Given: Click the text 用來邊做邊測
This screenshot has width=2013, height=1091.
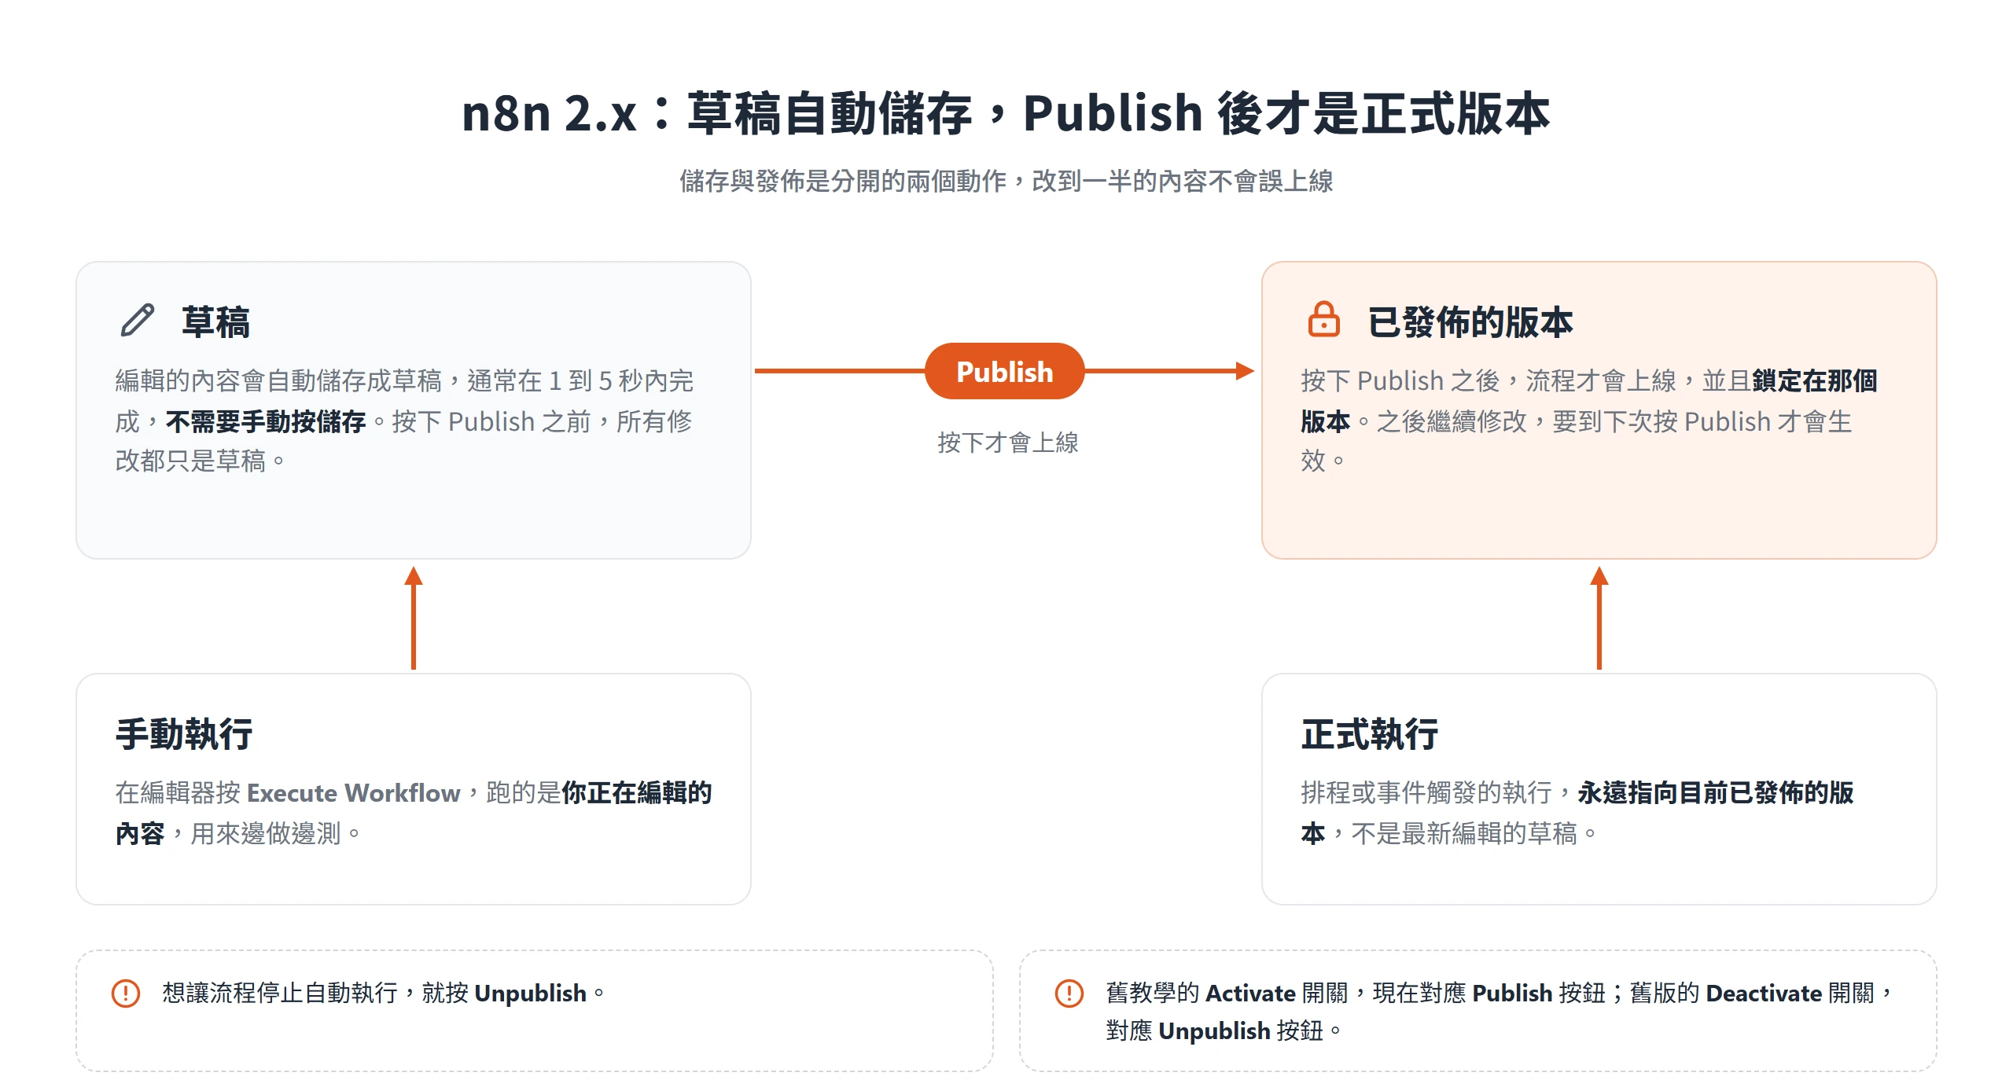Looking at the screenshot, I should (266, 833).
